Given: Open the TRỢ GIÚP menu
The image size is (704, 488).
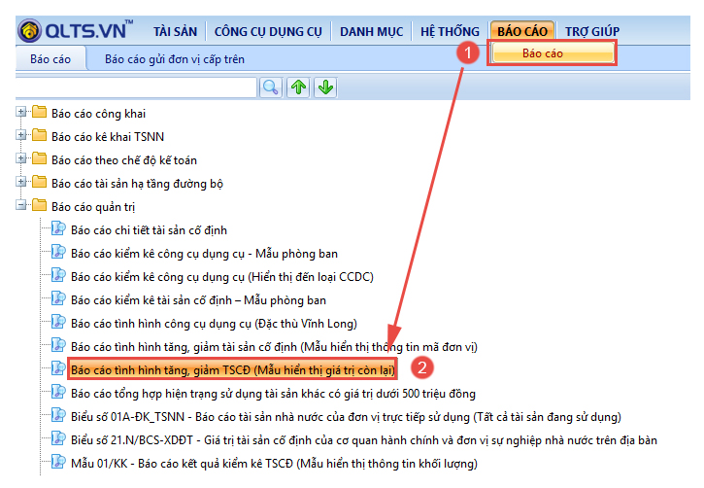Looking at the screenshot, I should point(592,31).
